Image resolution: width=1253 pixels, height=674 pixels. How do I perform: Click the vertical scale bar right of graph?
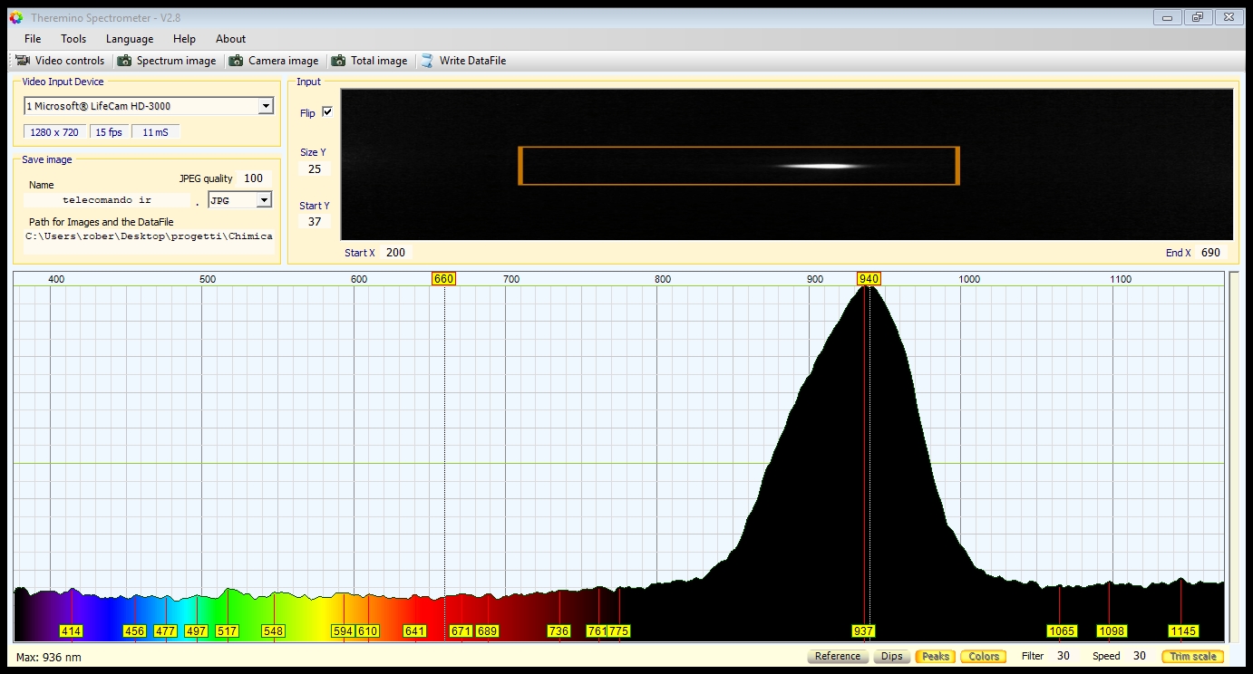(x=1233, y=457)
